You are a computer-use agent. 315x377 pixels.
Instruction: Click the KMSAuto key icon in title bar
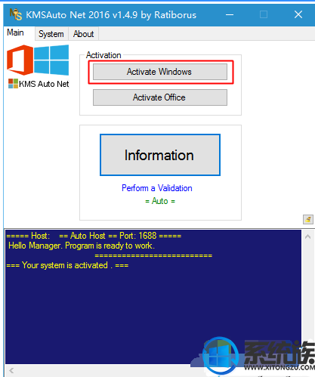(x=16, y=14)
